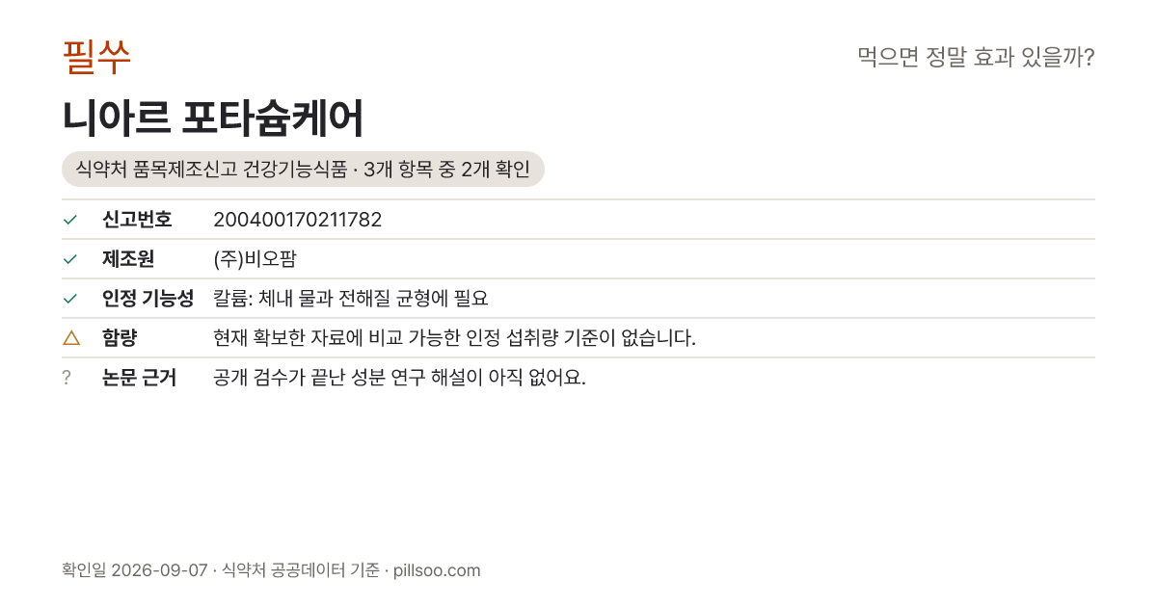The height and width of the screenshot is (607, 1157).
Task: Click the footer line containing pillsoo.com
Action: pyautogui.click(x=271, y=570)
